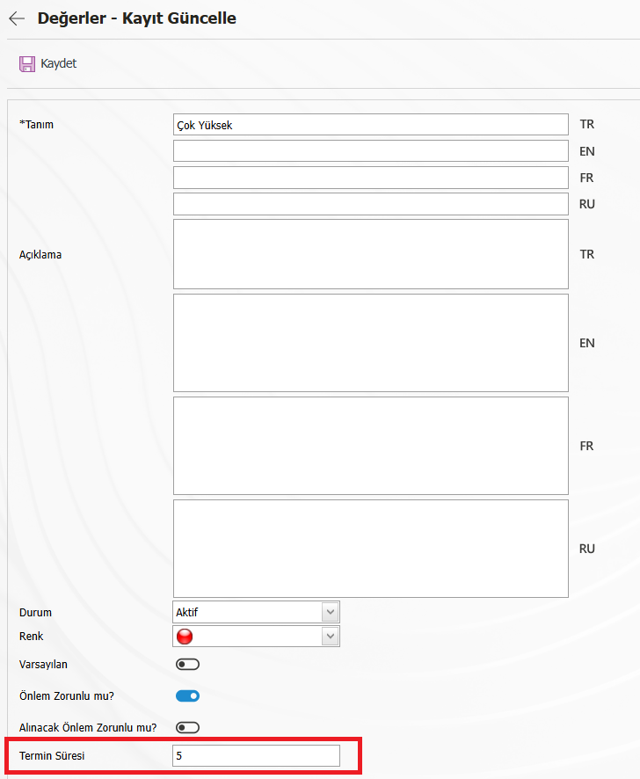Click inside the Açıklama FR text area
The height and width of the screenshot is (779, 640).
click(371, 446)
